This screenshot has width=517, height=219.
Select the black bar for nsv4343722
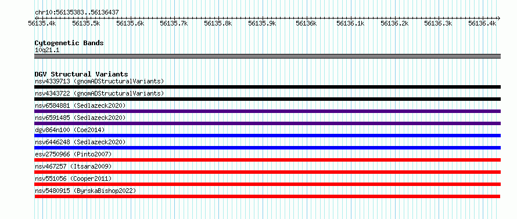tap(267, 99)
